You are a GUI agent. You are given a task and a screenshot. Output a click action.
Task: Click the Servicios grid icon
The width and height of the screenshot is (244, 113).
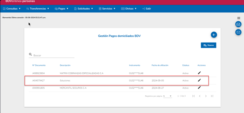tap(100, 9)
